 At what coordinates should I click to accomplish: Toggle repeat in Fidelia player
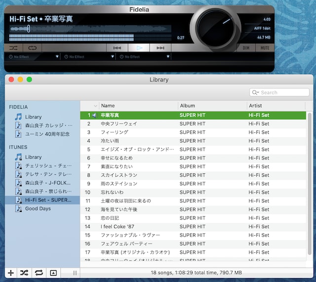click(32, 48)
